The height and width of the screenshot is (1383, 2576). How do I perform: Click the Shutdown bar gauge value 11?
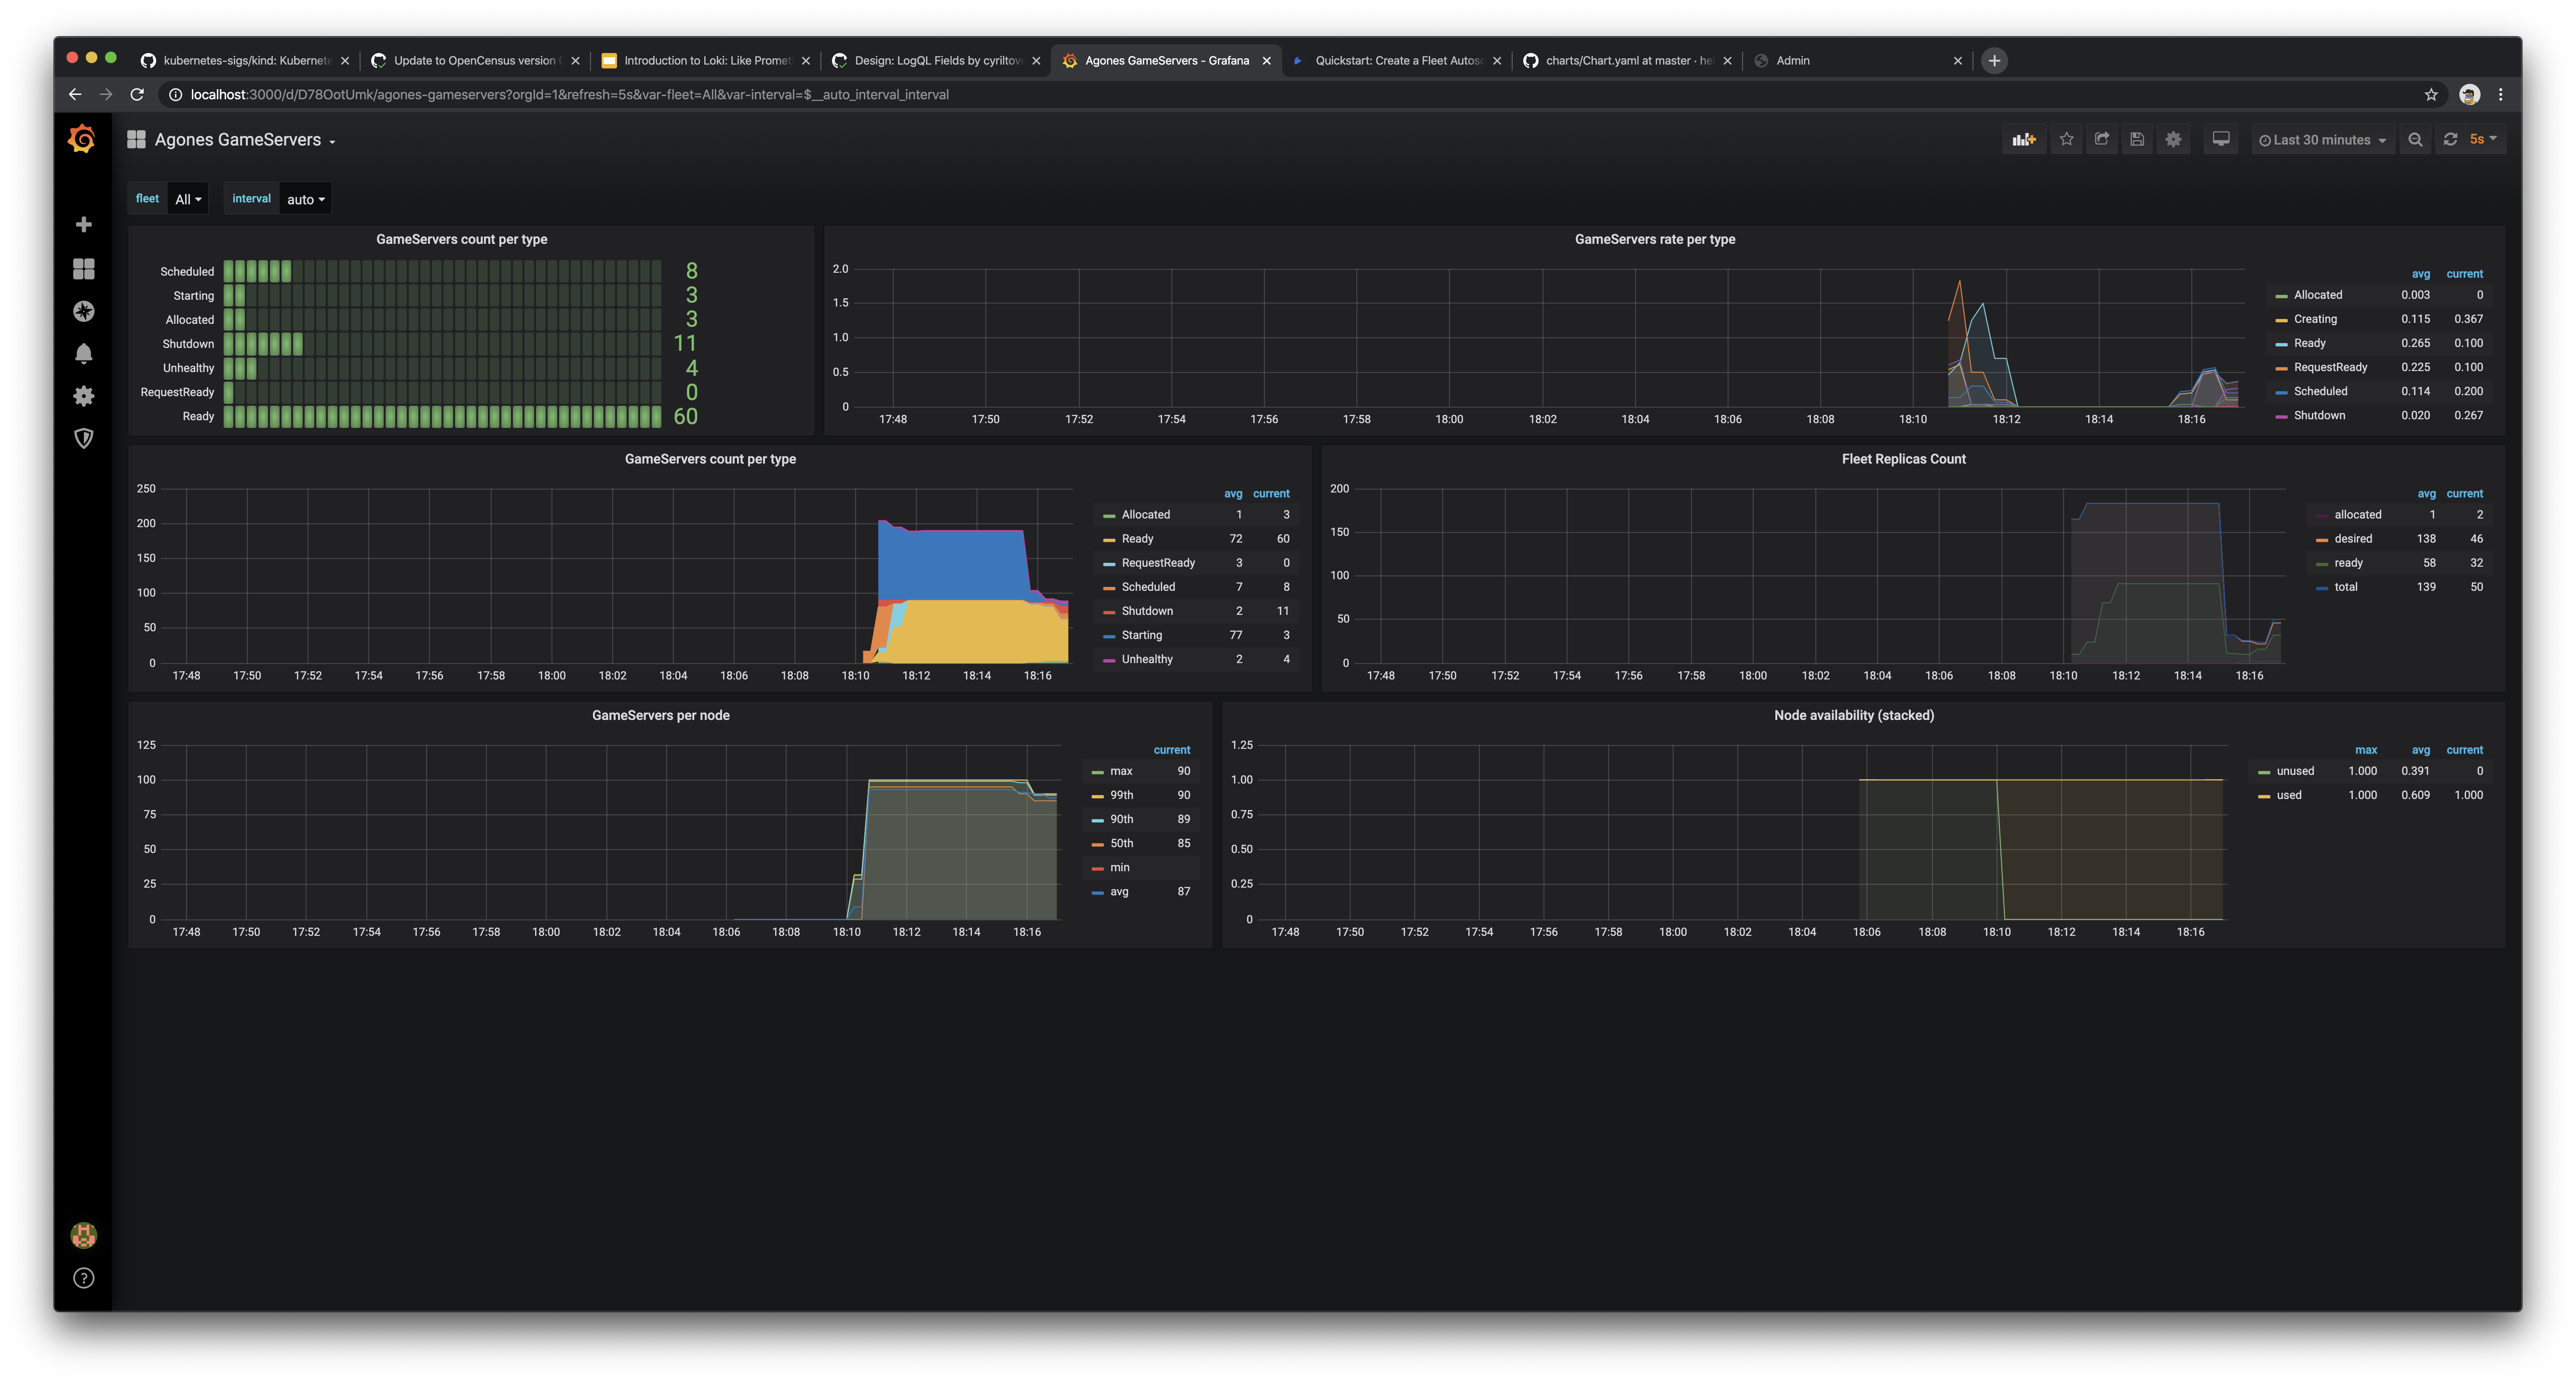[685, 343]
